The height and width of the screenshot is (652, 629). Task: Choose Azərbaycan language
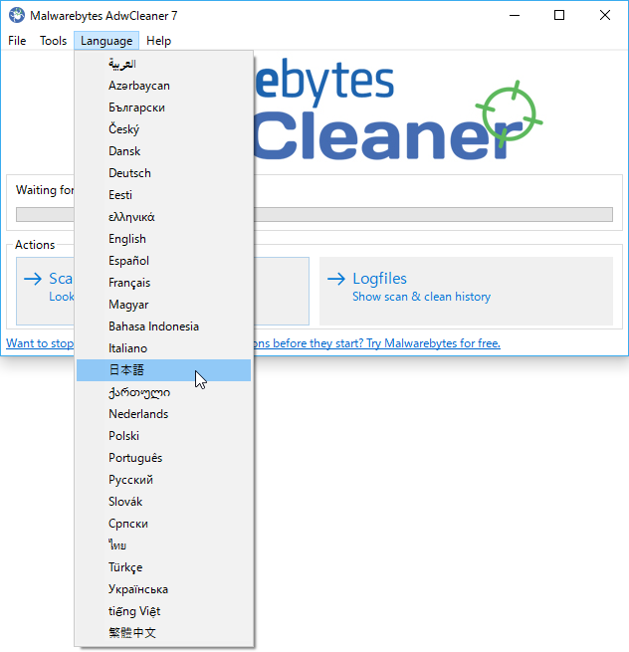click(x=164, y=86)
